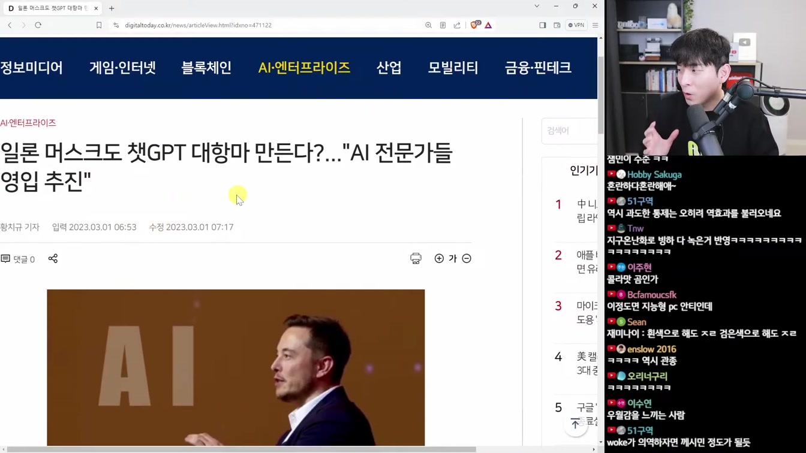Open the 게임·인터넷 menu
Screen dimensions: 806x453
point(122,68)
